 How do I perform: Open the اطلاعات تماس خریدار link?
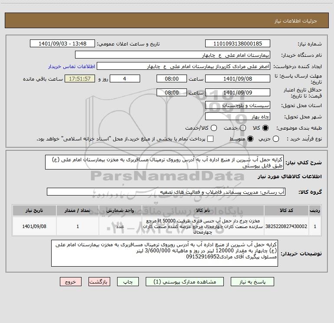72,66
